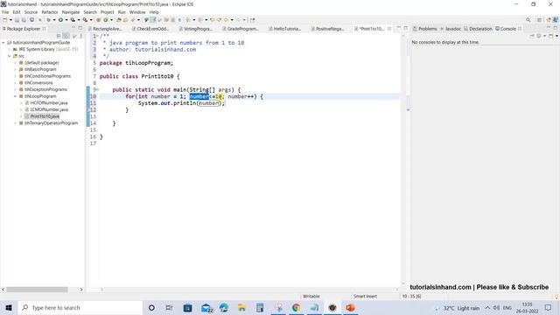
Task: Open the Declaration view tab
Action: 478,29
